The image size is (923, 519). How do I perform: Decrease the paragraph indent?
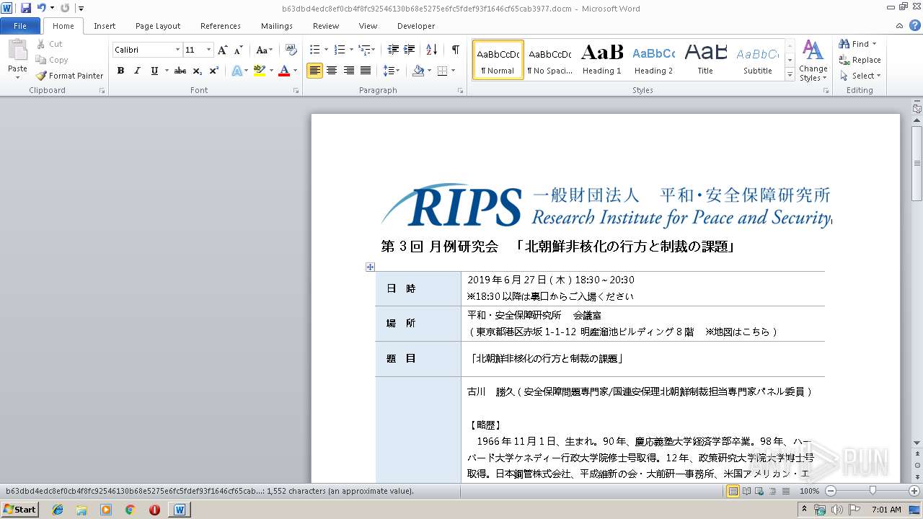(393, 50)
